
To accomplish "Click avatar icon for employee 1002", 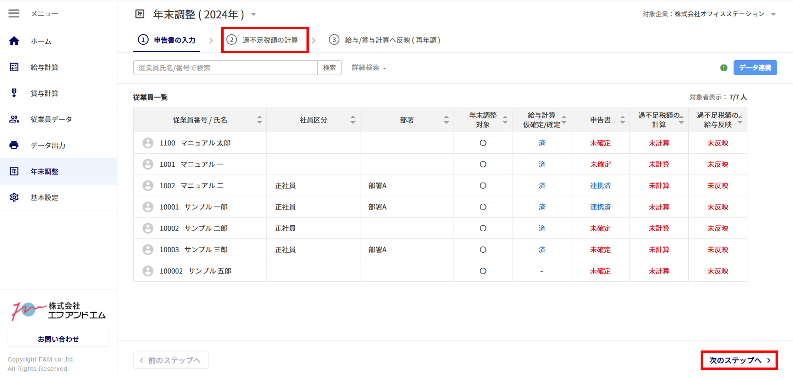I will coord(148,186).
